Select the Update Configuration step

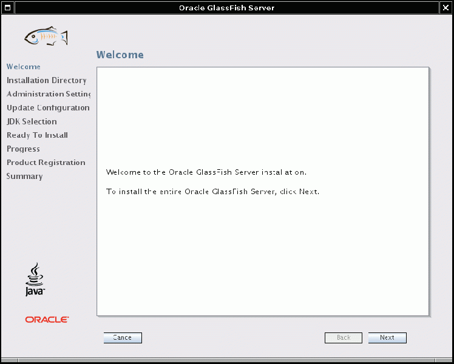coord(48,107)
